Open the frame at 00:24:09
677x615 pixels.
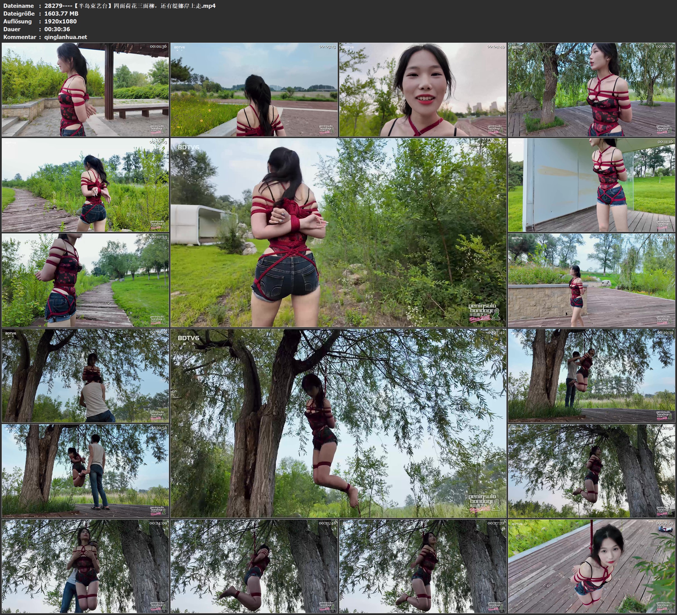click(85, 566)
